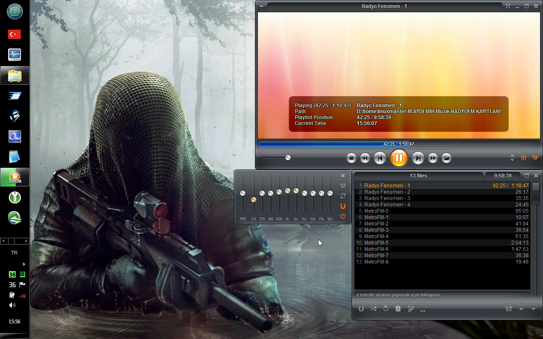Click the playlist search field

442,295
